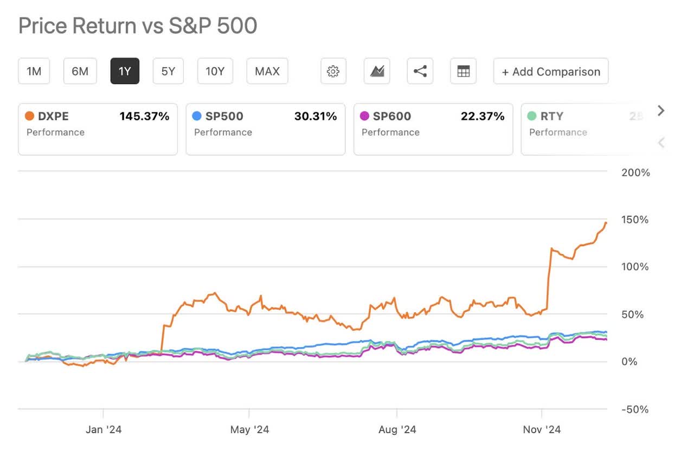Toggle the RTY performance series card

pos(580,130)
